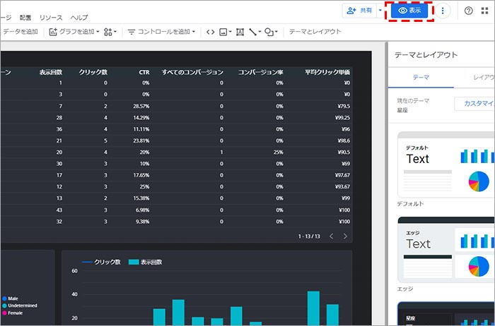Click the URL embed code icon
Image resolution: width=495 pixels, height=326 pixels.
point(209,32)
